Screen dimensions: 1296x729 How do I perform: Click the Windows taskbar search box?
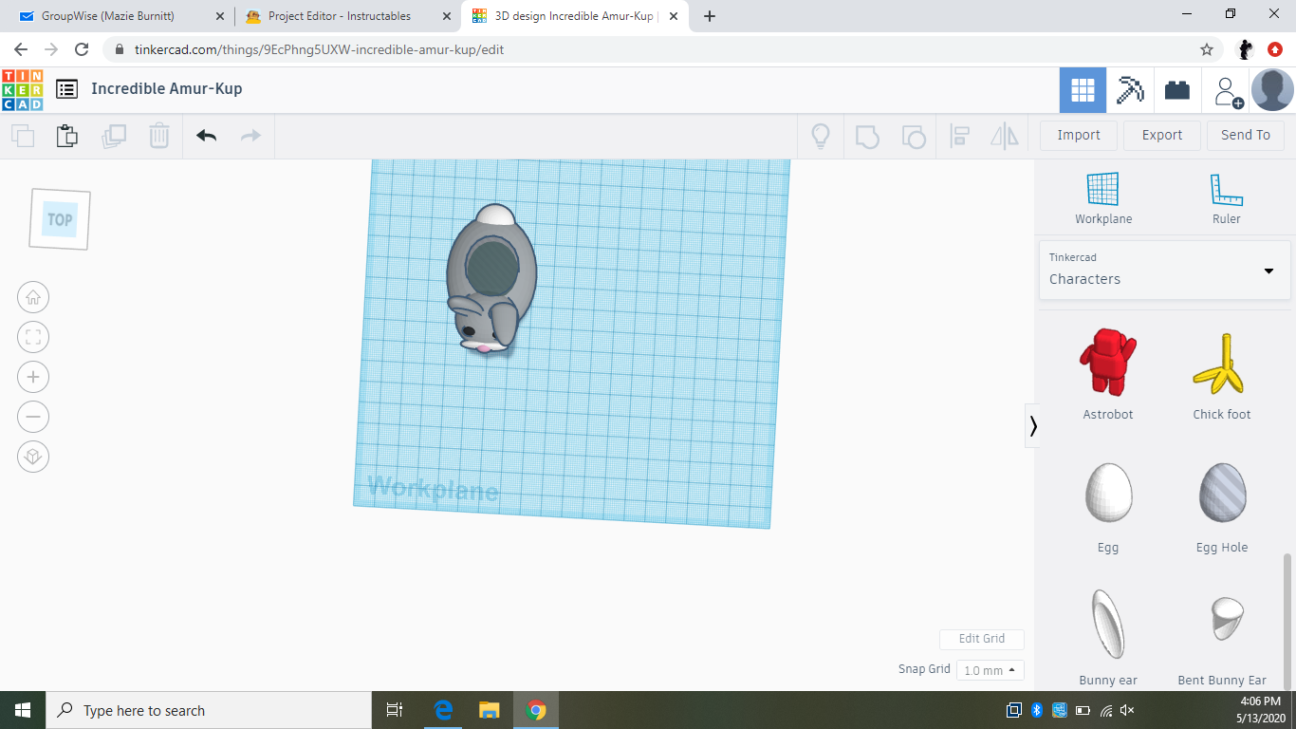pos(209,710)
